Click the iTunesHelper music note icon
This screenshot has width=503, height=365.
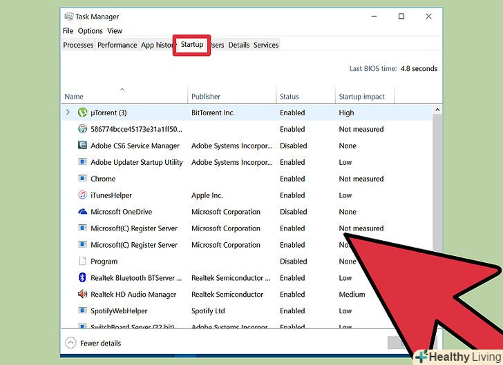83,195
